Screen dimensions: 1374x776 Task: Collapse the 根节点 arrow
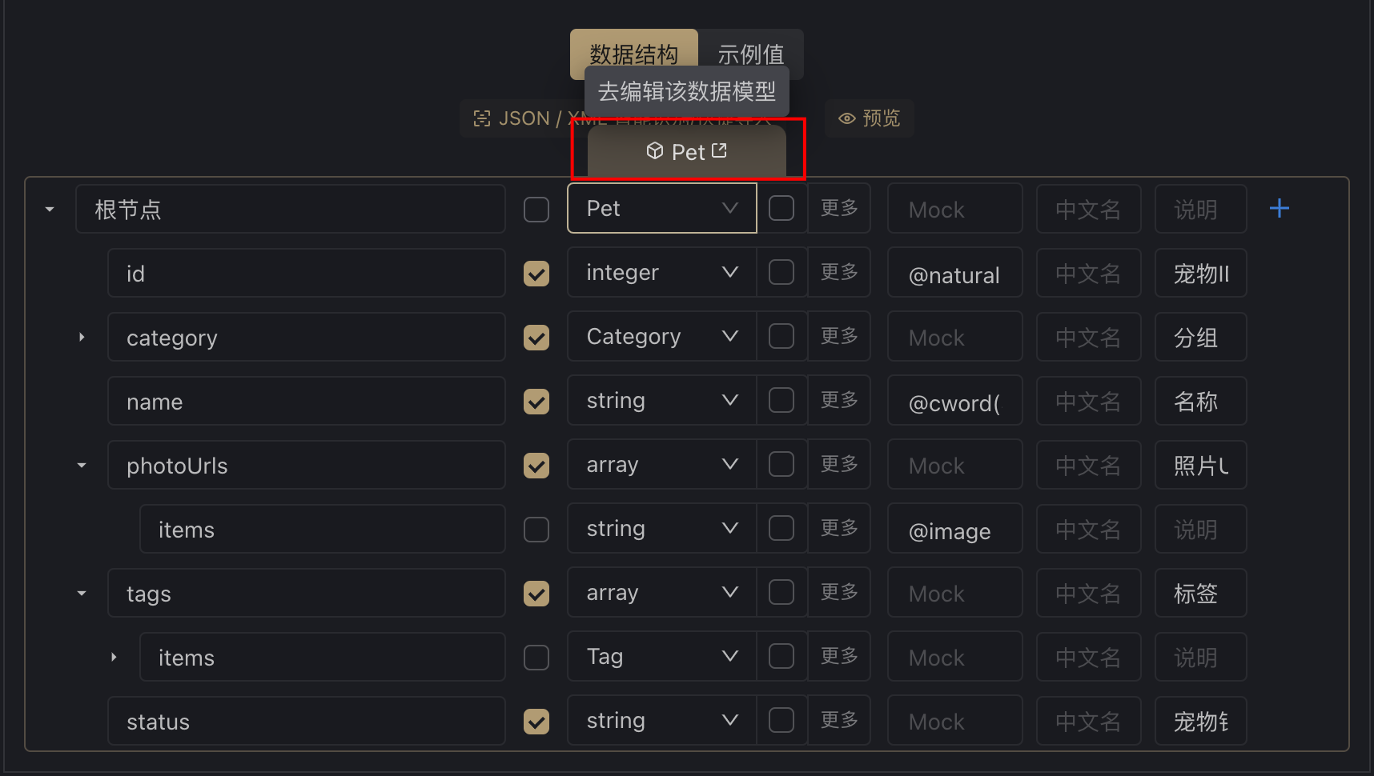[50, 210]
